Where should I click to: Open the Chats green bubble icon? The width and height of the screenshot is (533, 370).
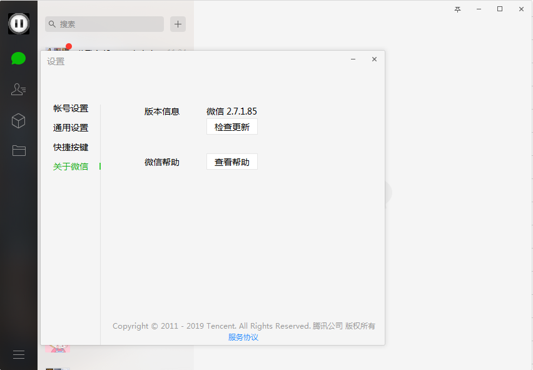pos(18,58)
